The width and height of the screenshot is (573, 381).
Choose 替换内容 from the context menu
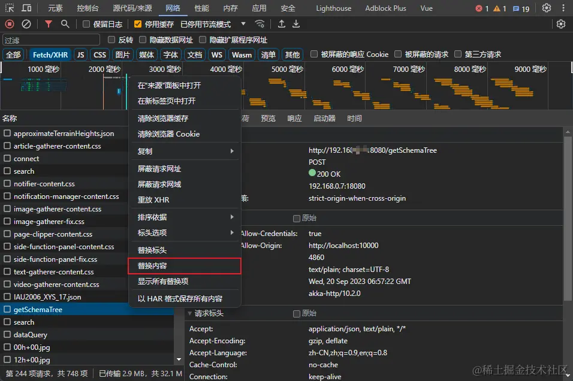(x=185, y=265)
